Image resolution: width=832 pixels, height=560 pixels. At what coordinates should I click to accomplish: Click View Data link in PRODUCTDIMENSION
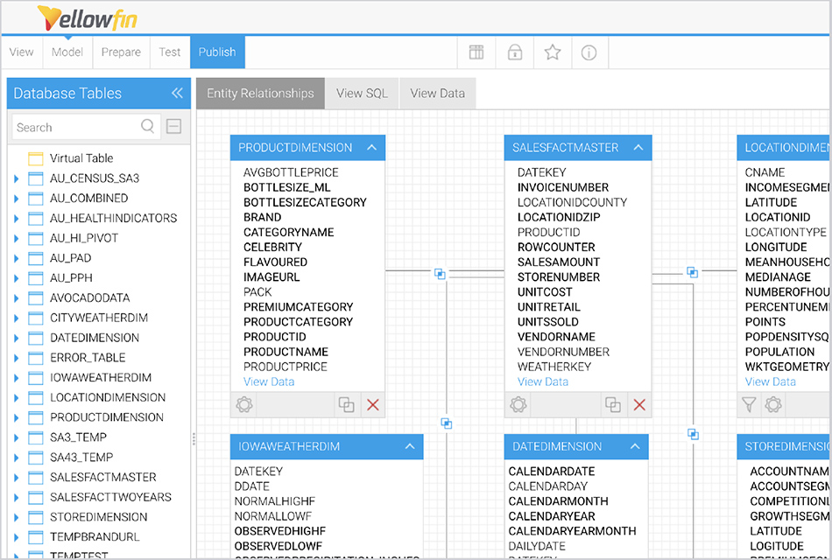[x=269, y=381]
